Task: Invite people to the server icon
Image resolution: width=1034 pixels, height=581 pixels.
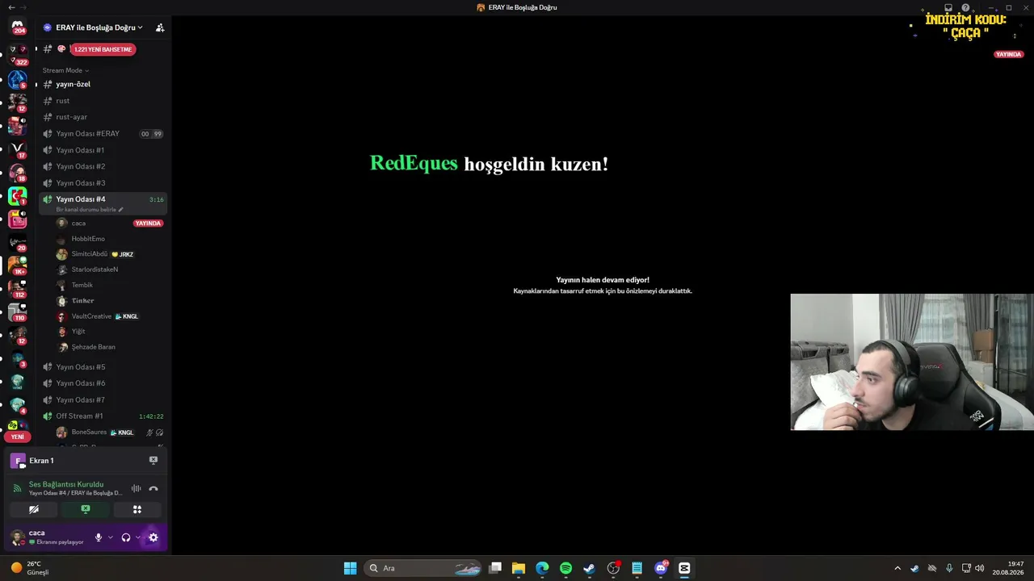Action: pyautogui.click(x=160, y=27)
